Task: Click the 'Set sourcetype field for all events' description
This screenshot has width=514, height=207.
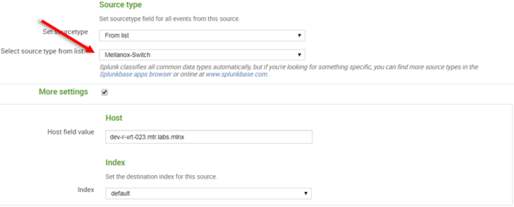Action: pos(169,19)
